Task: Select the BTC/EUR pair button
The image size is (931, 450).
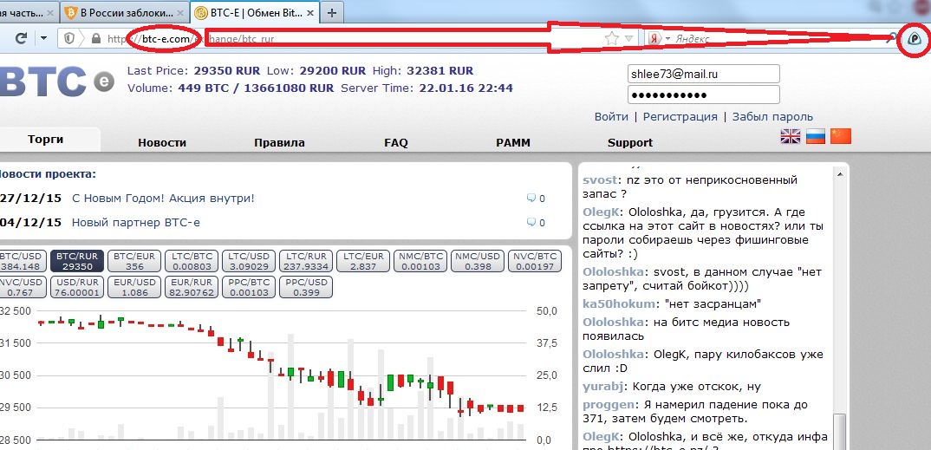Action: [x=134, y=261]
